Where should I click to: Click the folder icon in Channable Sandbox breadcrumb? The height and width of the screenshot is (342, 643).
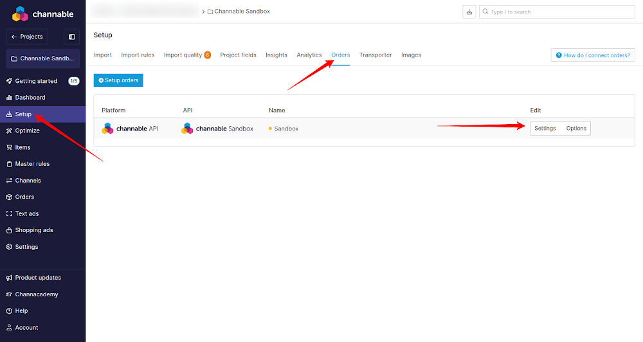point(210,12)
